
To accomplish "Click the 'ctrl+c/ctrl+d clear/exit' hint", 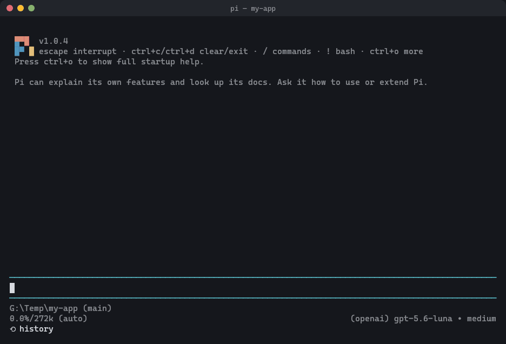I will [189, 51].
